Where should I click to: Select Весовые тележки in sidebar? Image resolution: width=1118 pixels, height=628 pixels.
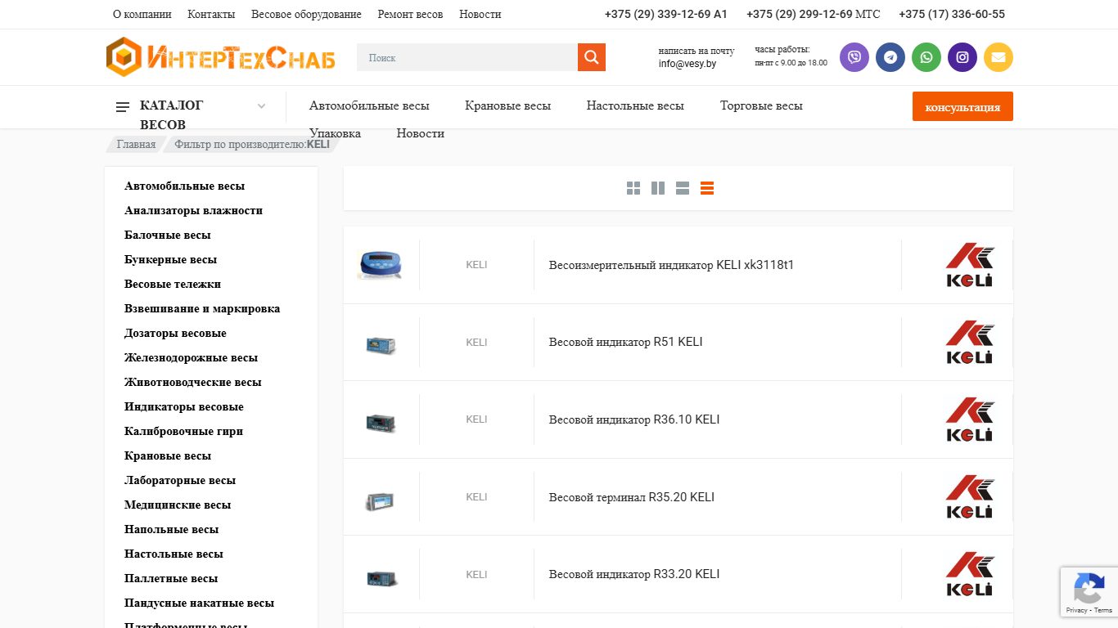(173, 284)
